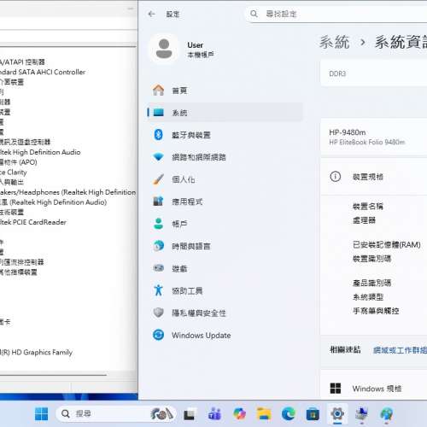Click the 遊戲 controller icon
The width and height of the screenshot is (427, 427).
[158, 268]
